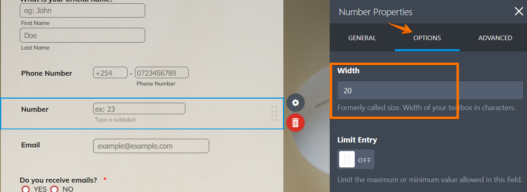
Task: Close the Number Properties panel
Action: tap(518, 11)
